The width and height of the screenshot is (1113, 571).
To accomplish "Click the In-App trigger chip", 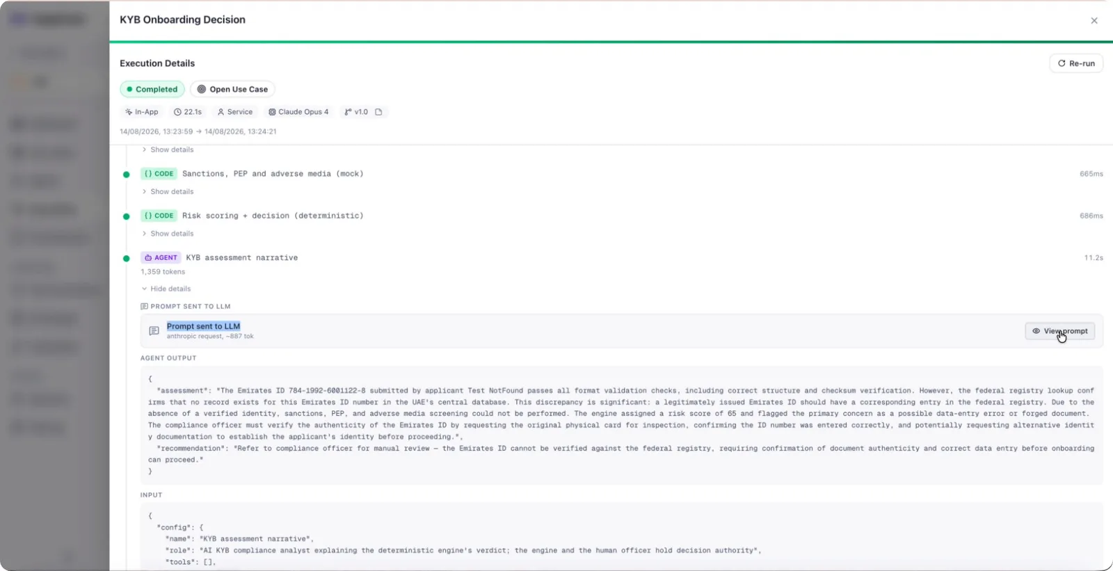I will pyautogui.click(x=141, y=112).
